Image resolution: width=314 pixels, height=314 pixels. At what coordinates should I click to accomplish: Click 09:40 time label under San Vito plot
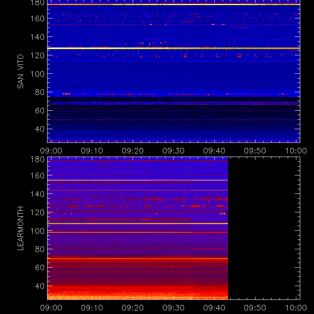(214, 151)
